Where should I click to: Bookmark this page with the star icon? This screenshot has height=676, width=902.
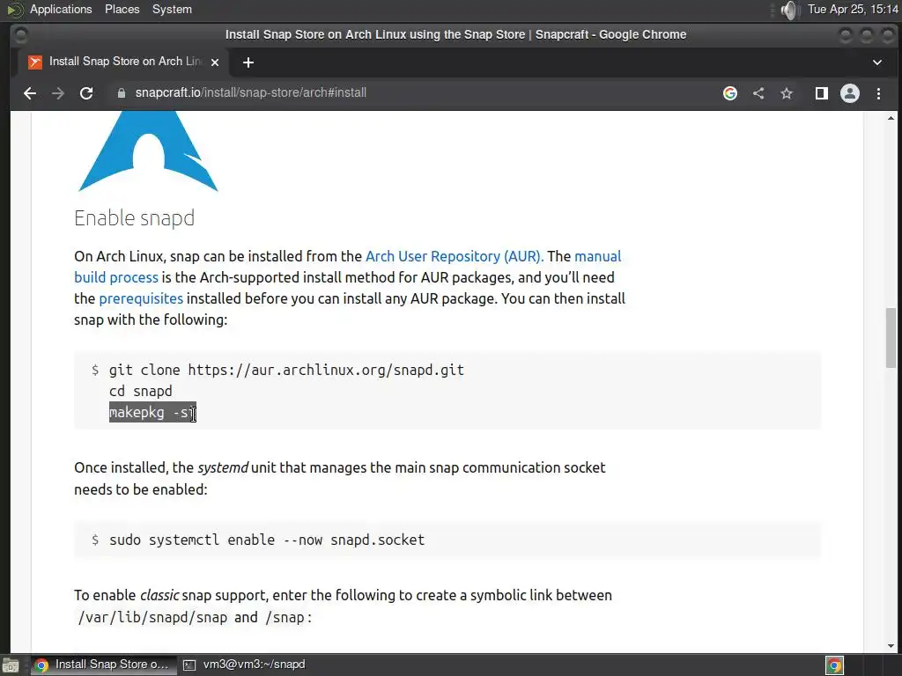click(x=787, y=93)
